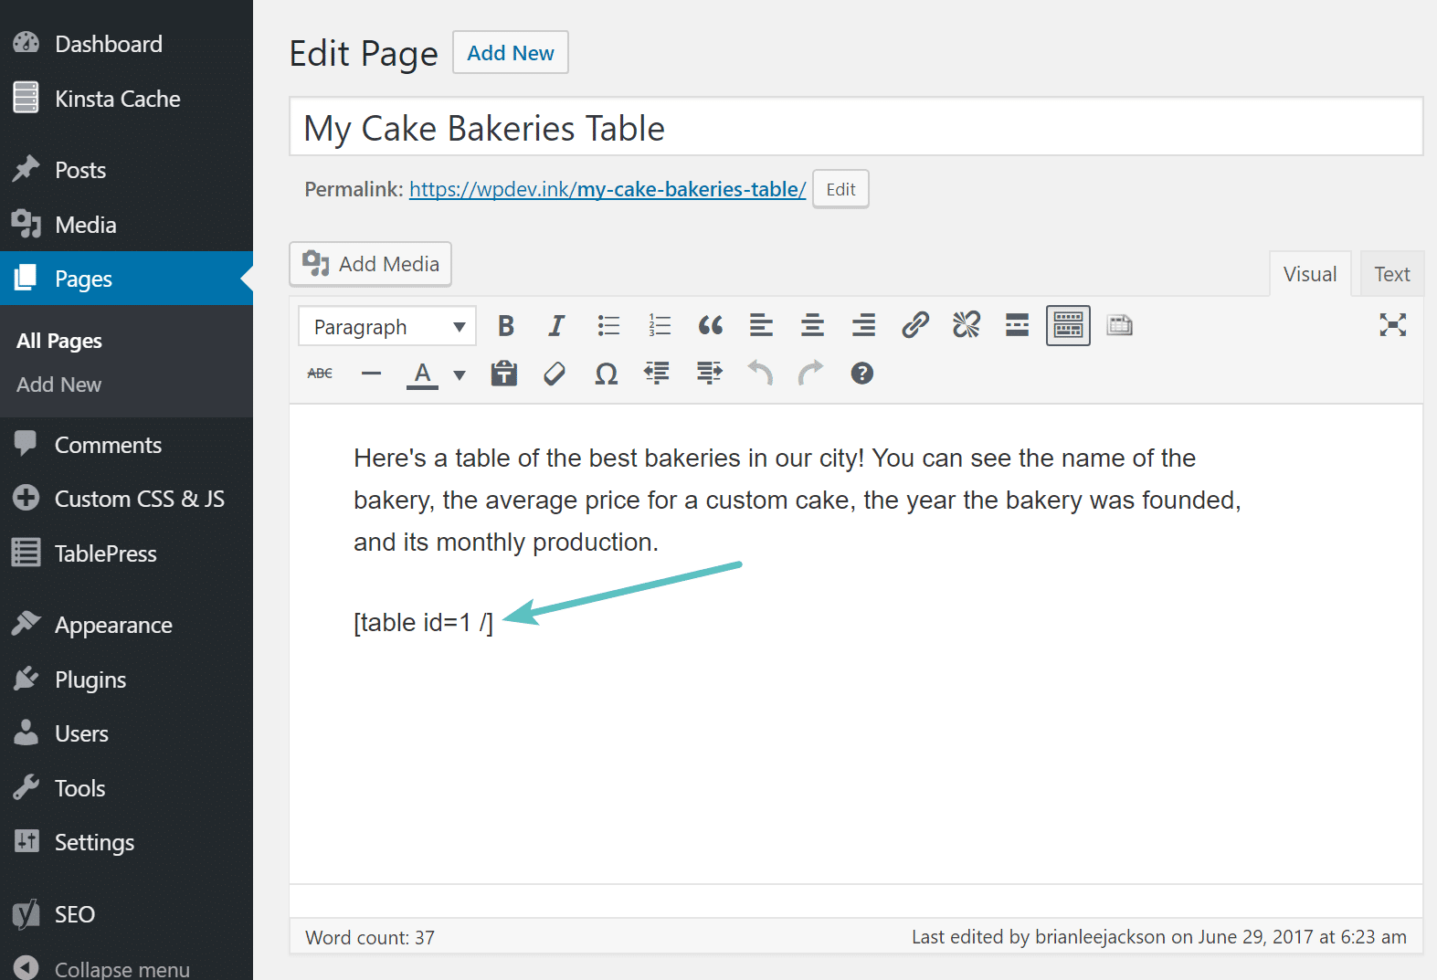Open keyboard shortcuts help icon
This screenshot has height=980, width=1437.
pos(861,374)
